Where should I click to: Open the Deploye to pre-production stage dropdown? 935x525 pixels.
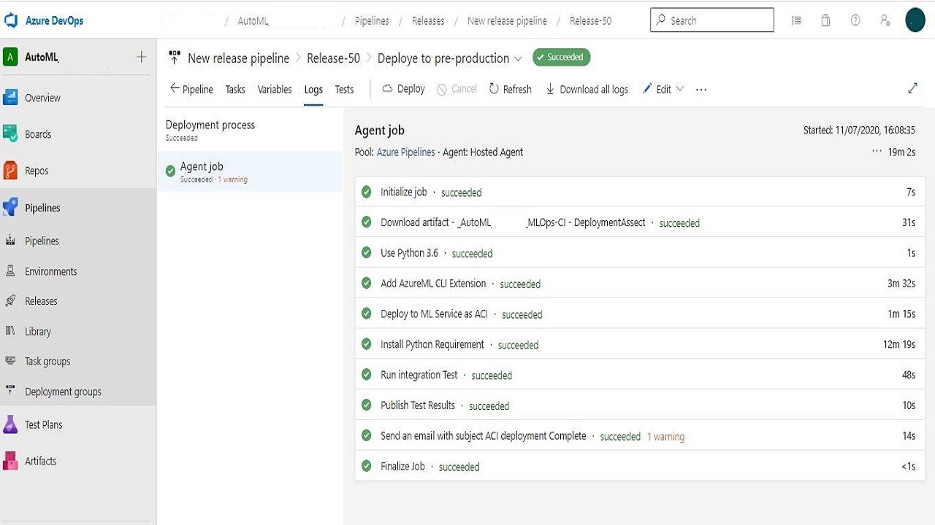(518, 58)
